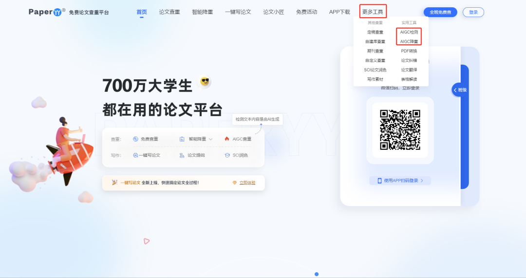Click the AI icon beside 一键写论文
The height and width of the screenshot is (278, 526).
[x=135, y=155]
